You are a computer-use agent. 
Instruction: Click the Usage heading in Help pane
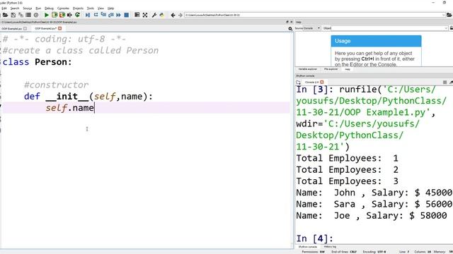(x=343, y=41)
